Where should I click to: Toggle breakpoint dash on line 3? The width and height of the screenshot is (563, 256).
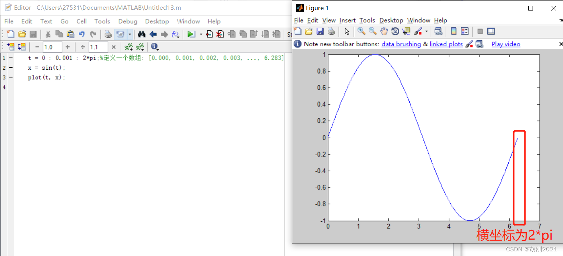click(x=11, y=77)
